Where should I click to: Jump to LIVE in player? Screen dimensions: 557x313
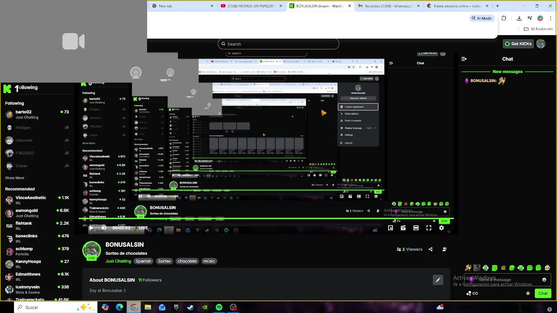141,228
